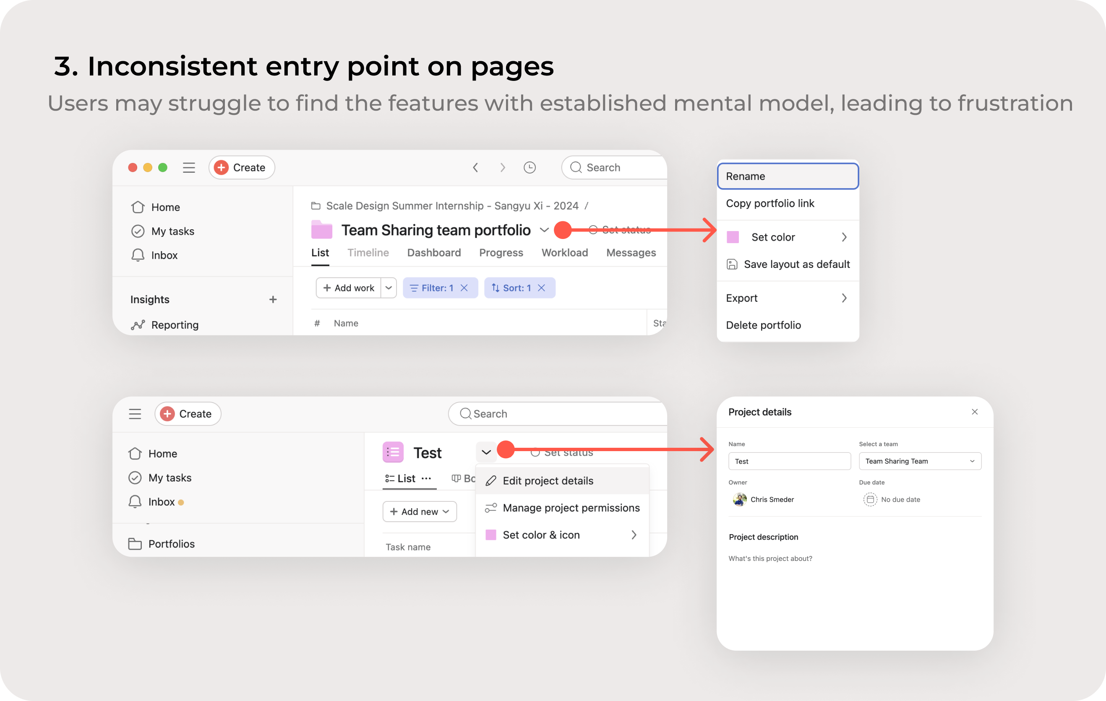Click the Home icon in the sidebar
This screenshot has width=1106, height=701.
point(138,207)
